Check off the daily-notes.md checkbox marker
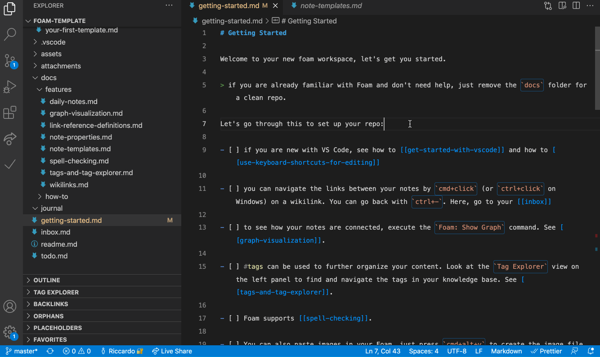Screen dimensions: 600x357 point(43,101)
